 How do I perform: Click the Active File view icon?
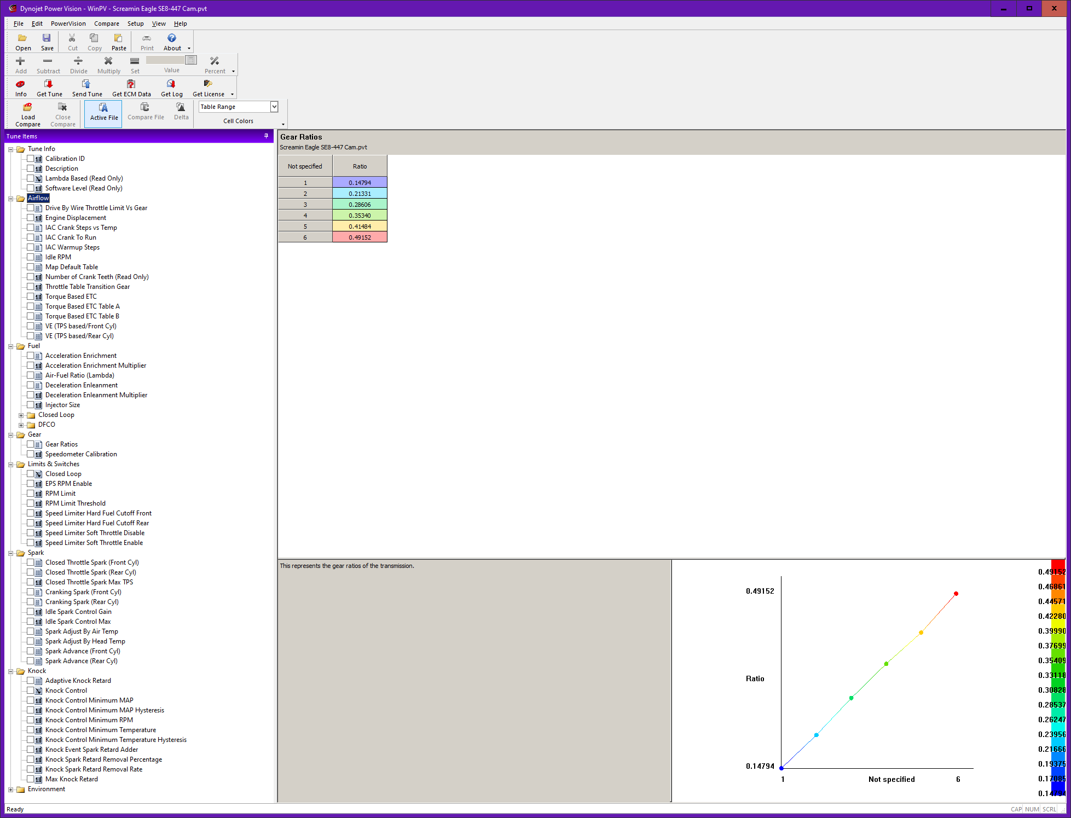pos(103,108)
